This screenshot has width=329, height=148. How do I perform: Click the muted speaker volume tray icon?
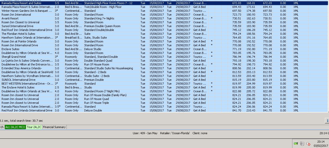[x=308, y=144]
